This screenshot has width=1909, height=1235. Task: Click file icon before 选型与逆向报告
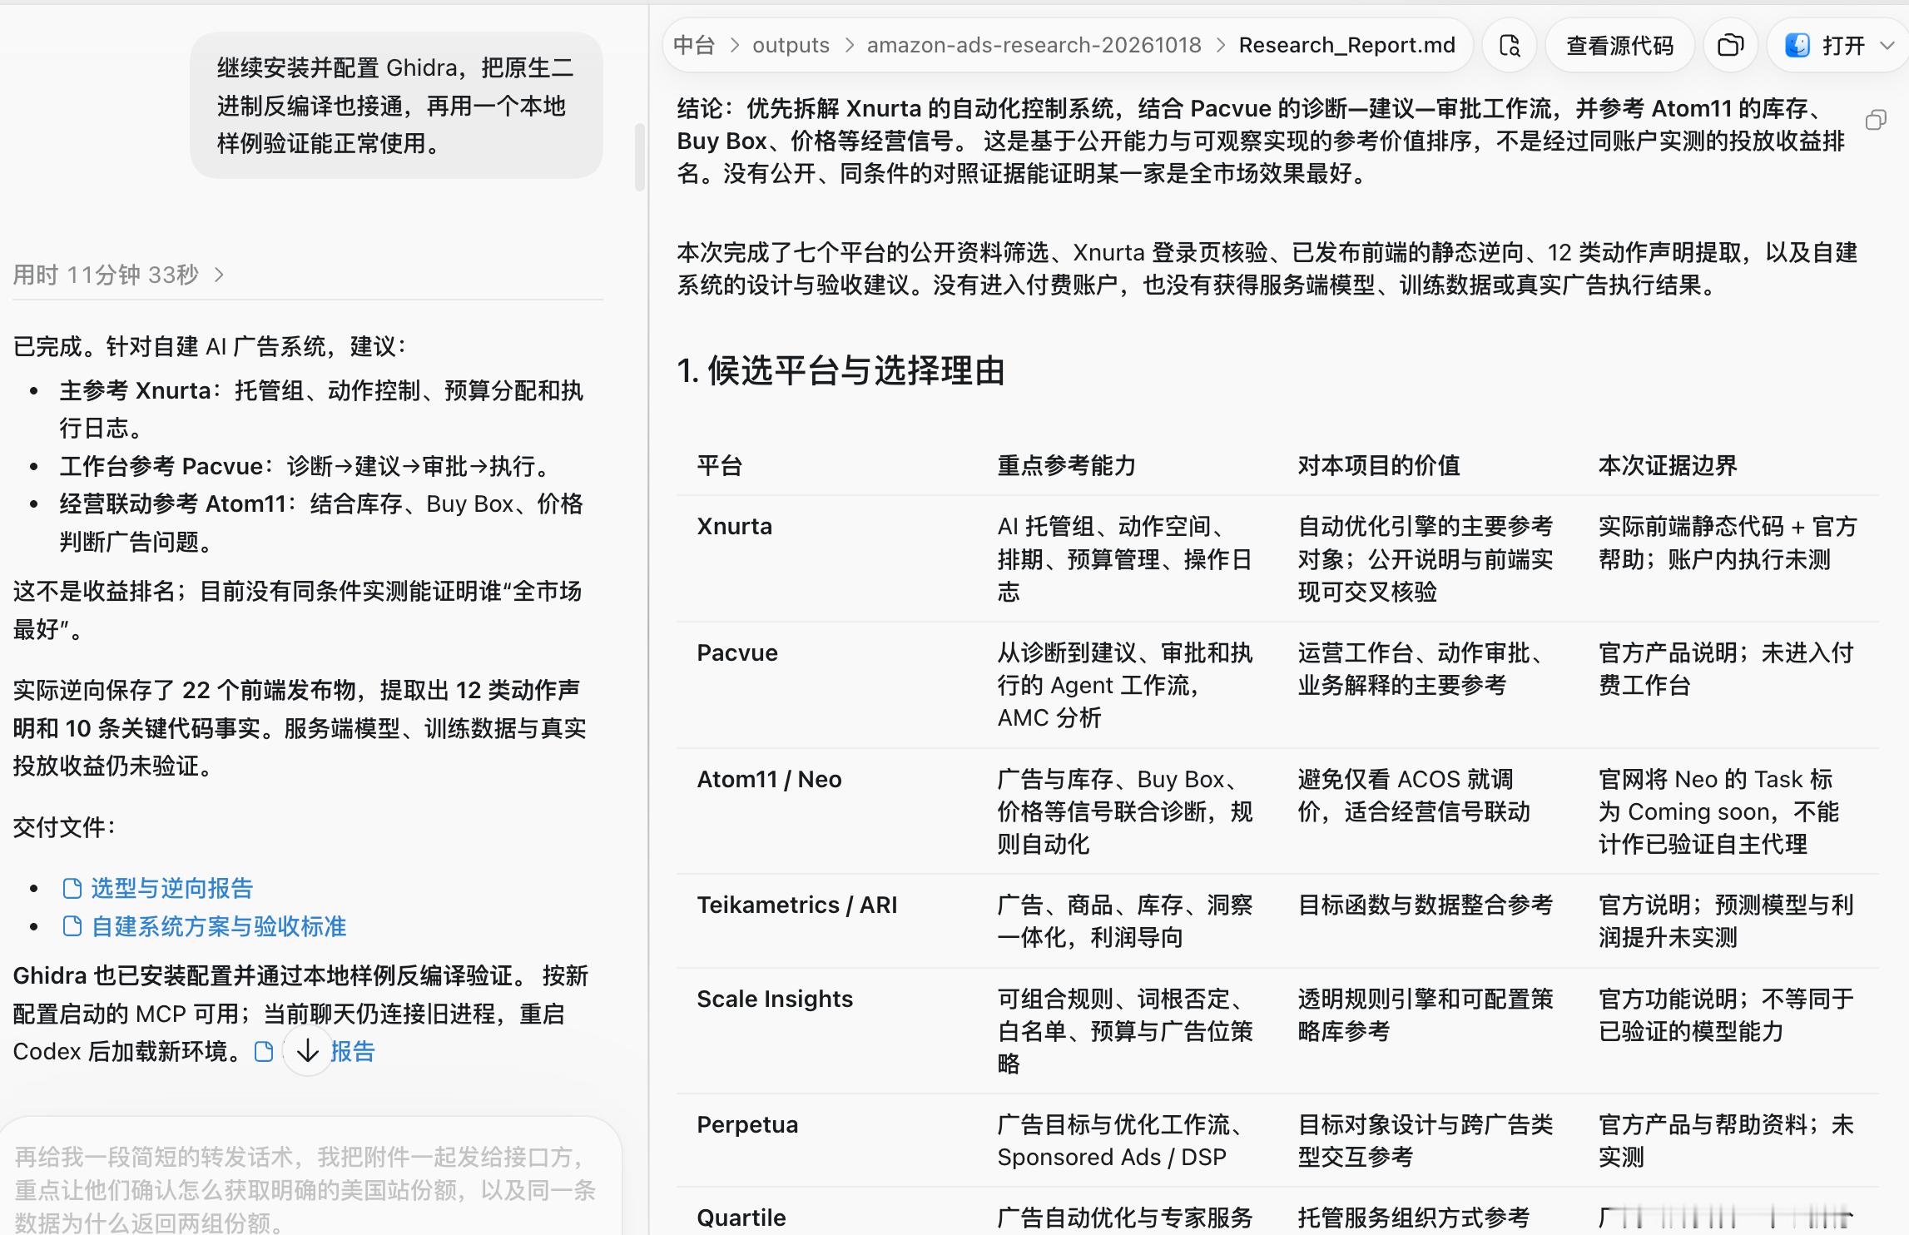coord(72,889)
